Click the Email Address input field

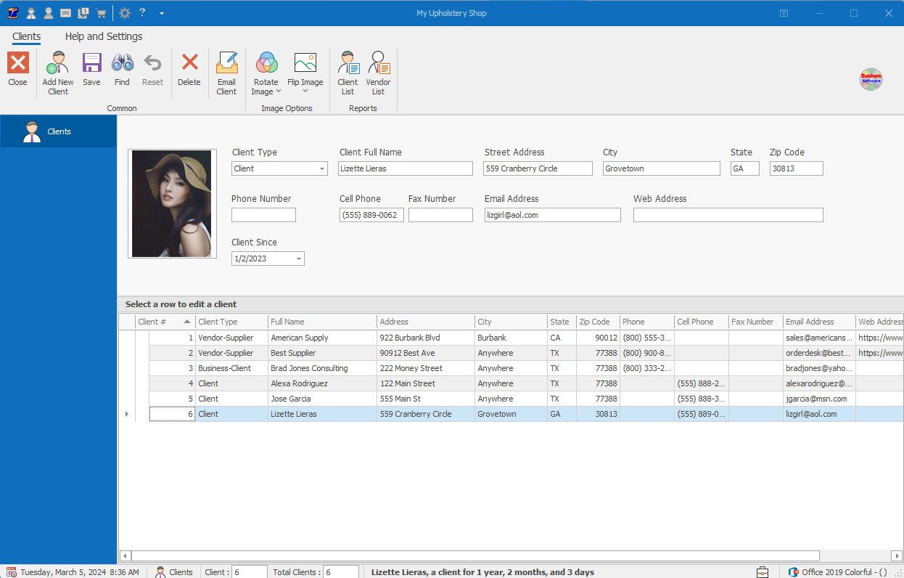(552, 215)
